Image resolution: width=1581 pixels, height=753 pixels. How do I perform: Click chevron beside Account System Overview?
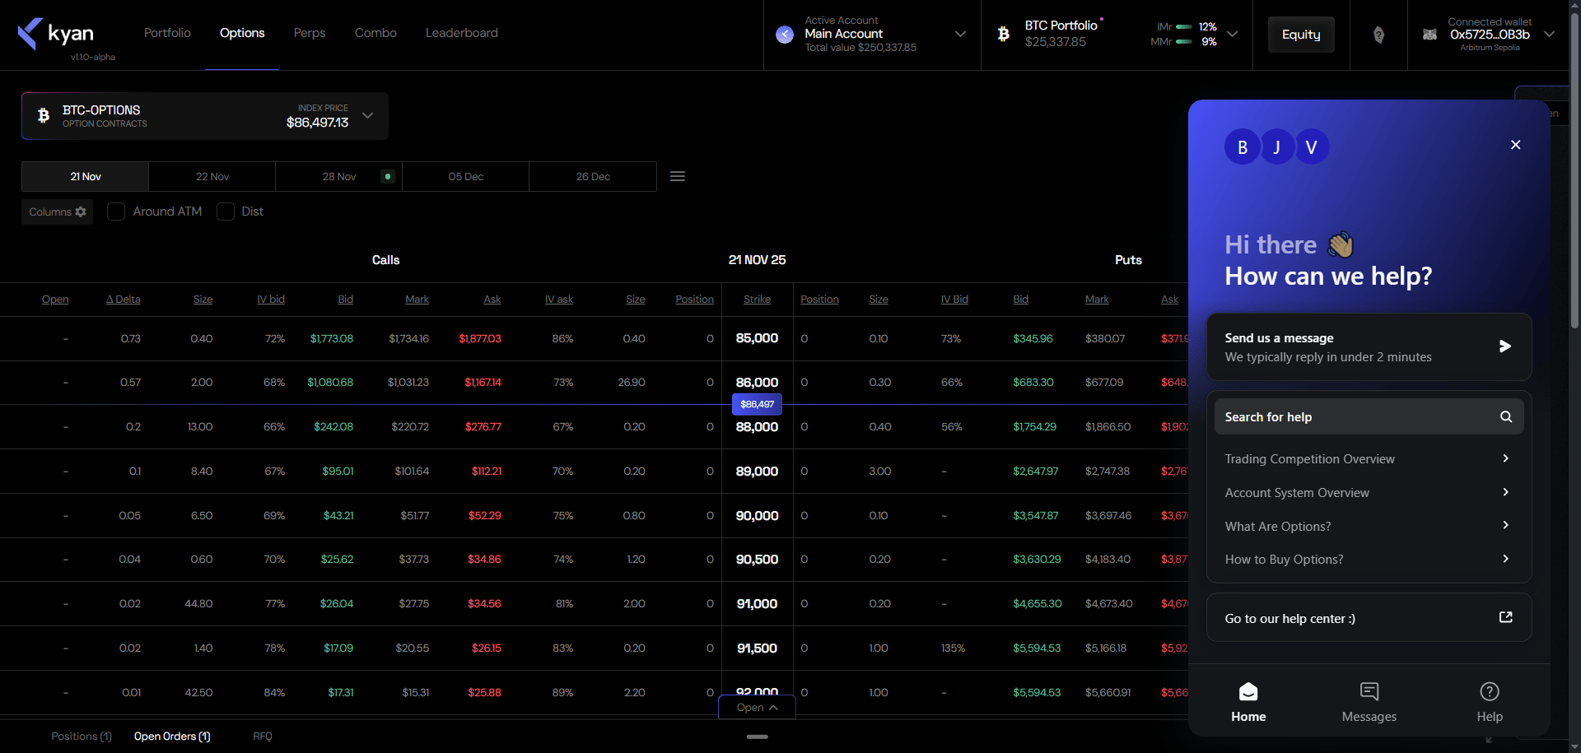[x=1506, y=492]
